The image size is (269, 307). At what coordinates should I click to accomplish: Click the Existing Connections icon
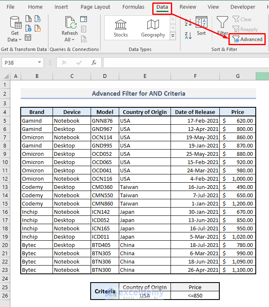click(x=38, y=29)
